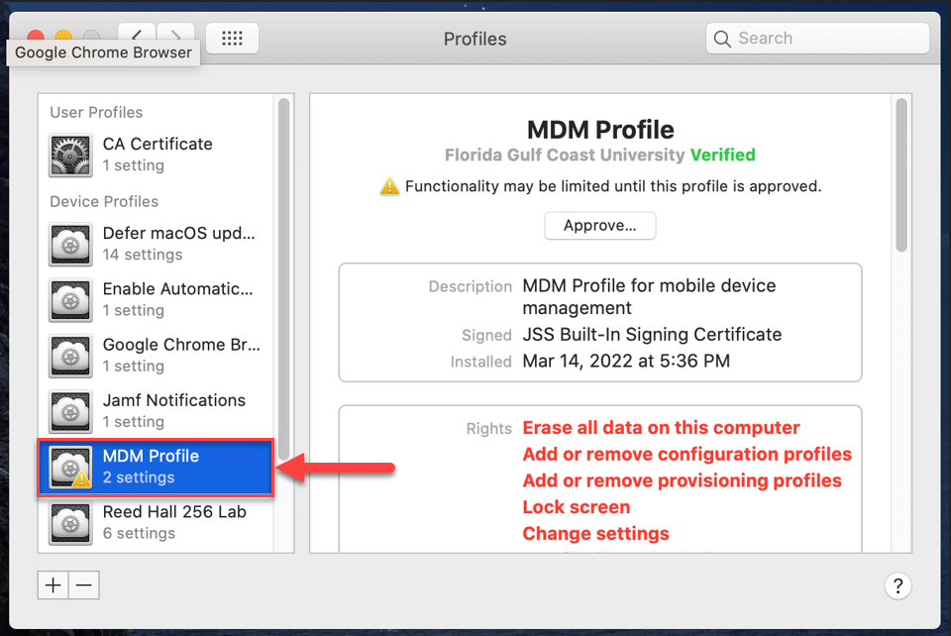Viewport: 951px width, 636px height.
Task: Click the Change settings right
Action: [x=595, y=534]
